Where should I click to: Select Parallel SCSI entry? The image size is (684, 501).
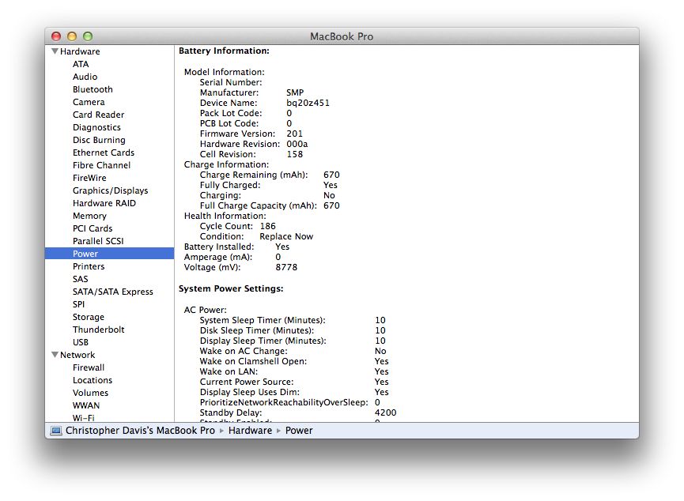coord(98,241)
